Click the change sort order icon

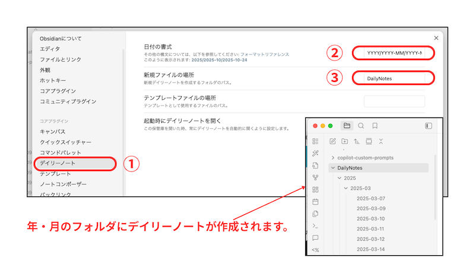pyautogui.click(x=357, y=141)
